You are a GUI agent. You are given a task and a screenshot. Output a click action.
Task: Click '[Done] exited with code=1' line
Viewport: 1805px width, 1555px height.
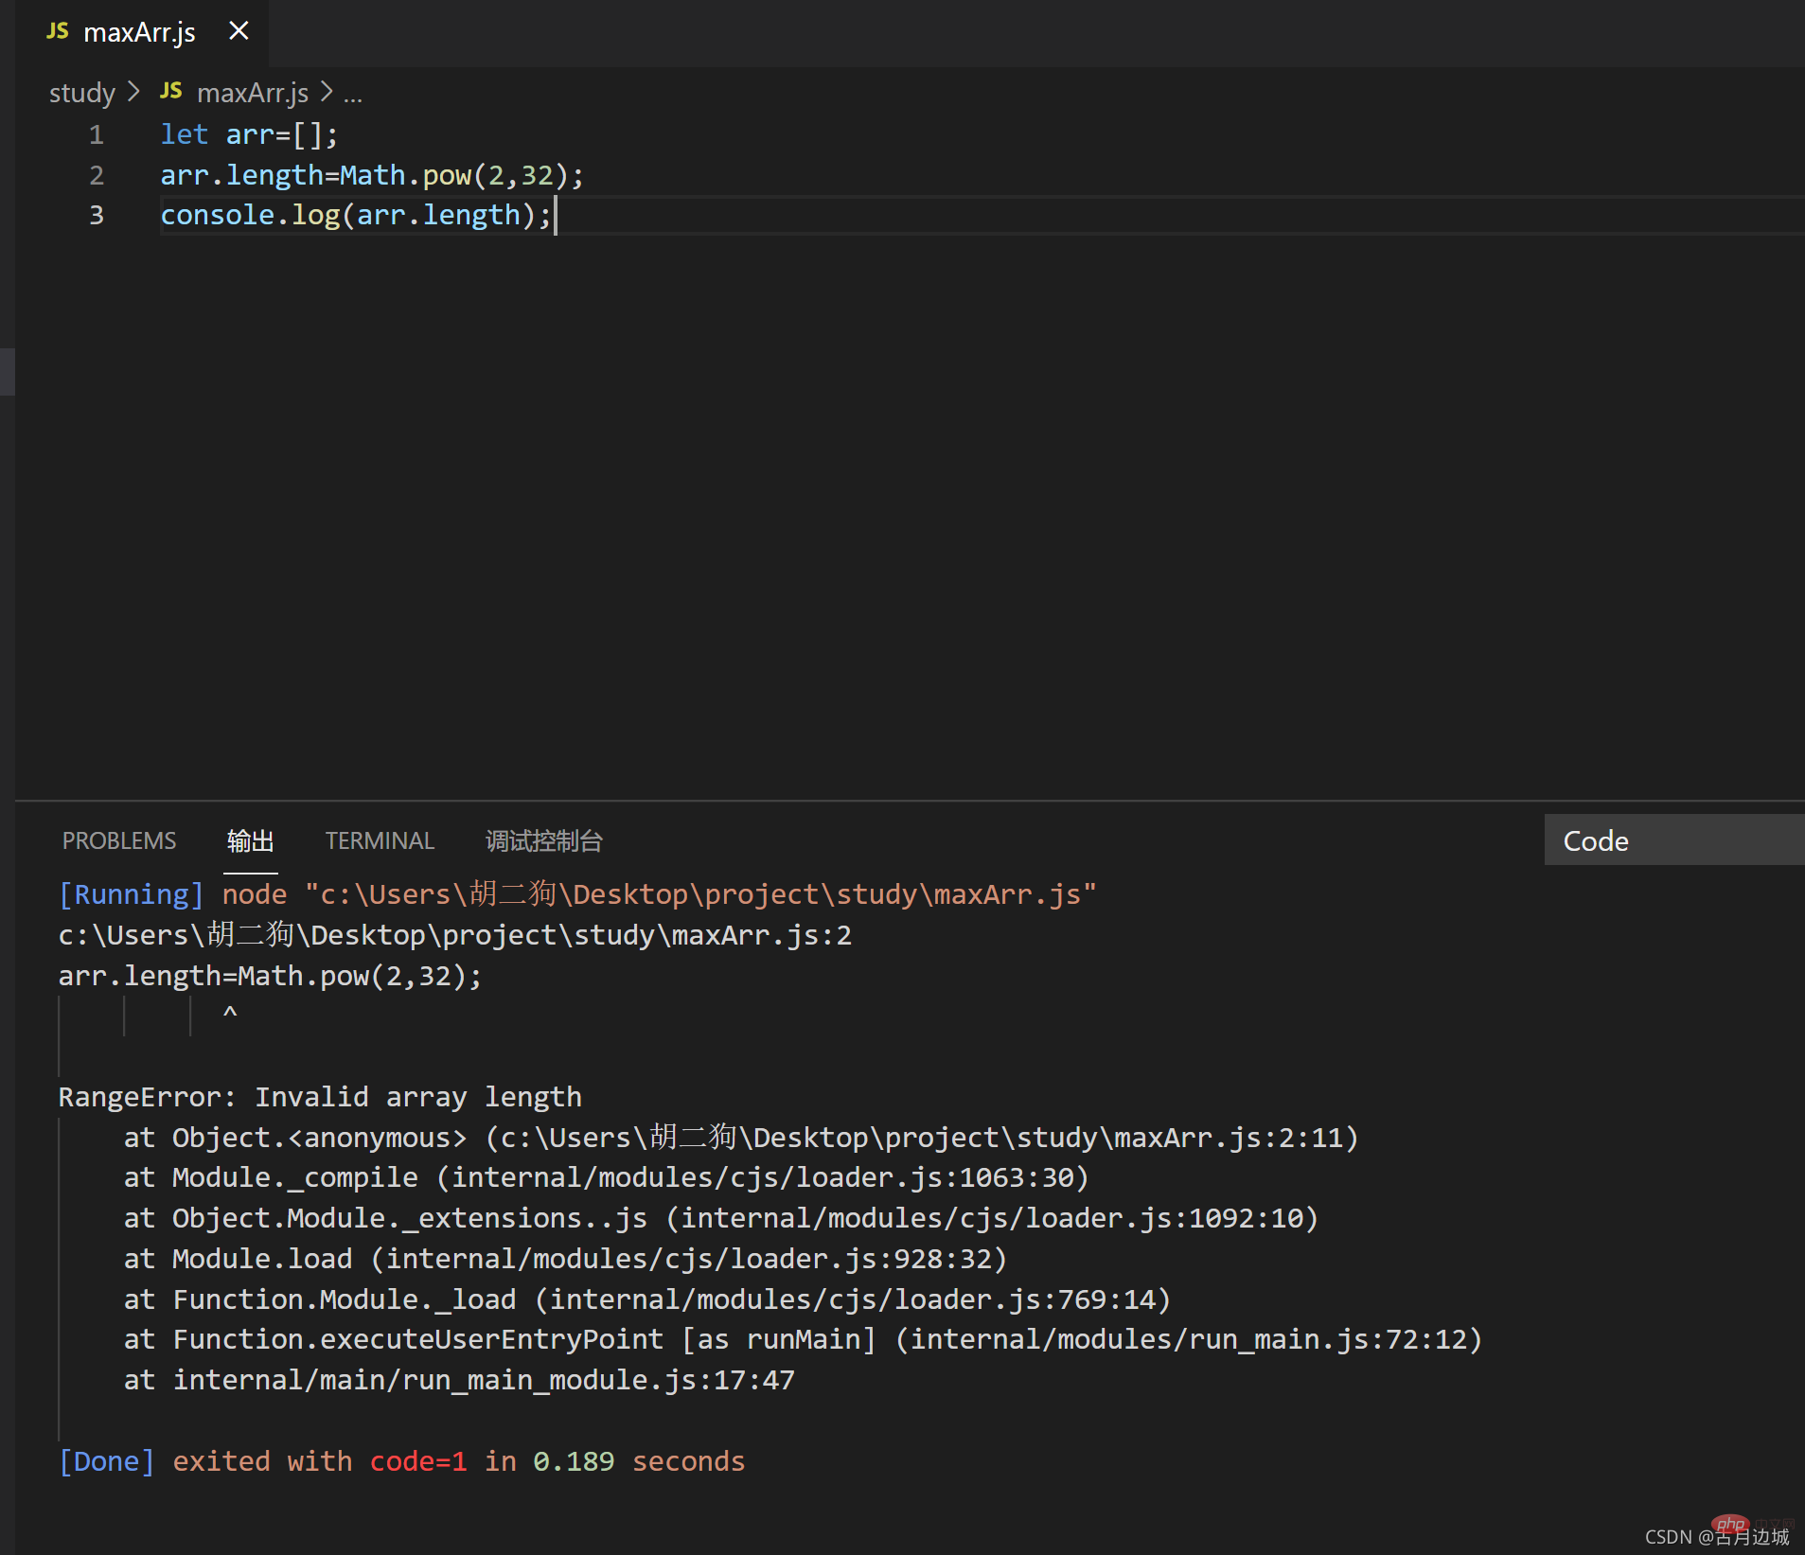click(x=402, y=1461)
